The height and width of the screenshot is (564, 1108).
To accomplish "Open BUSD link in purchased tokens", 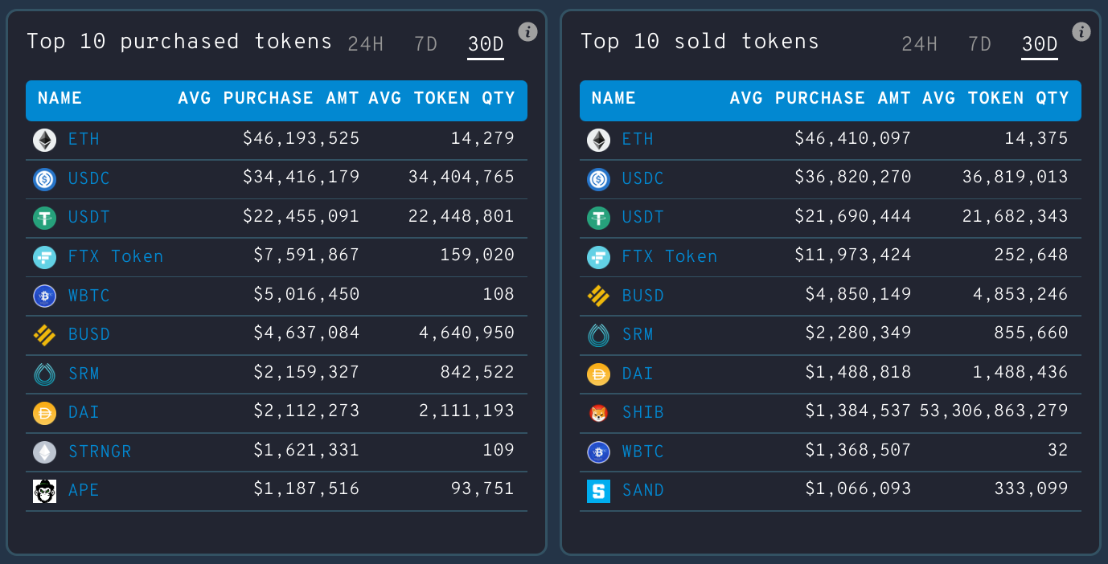I will click(x=89, y=335).
